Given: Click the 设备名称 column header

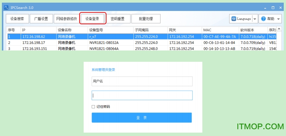Looking at the screenshot, I should 72,30.
